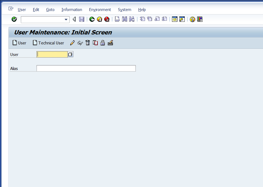The height and width of the screenshot is (187, 263).
Task: Click the Find binoculars icon
Action: point(124,19)
